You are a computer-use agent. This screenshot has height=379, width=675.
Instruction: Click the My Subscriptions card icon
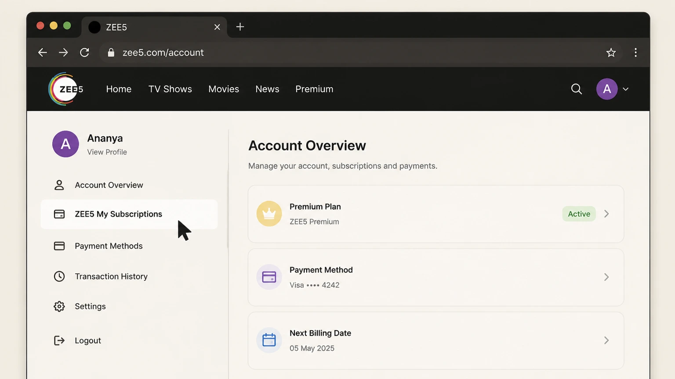59,214
